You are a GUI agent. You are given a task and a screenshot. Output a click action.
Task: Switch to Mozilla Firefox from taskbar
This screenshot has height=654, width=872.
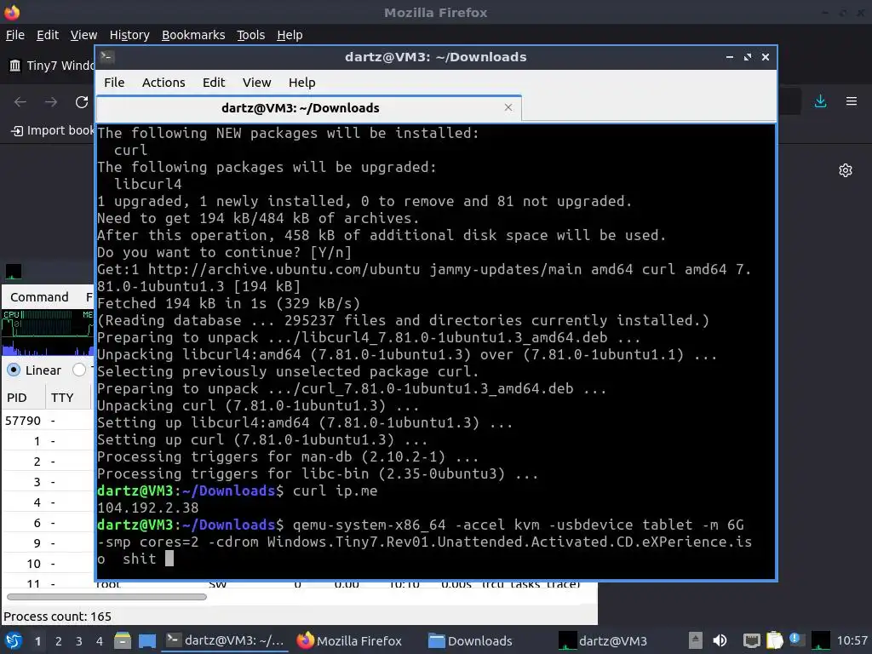pyautogui.click(x=348, y=640)
